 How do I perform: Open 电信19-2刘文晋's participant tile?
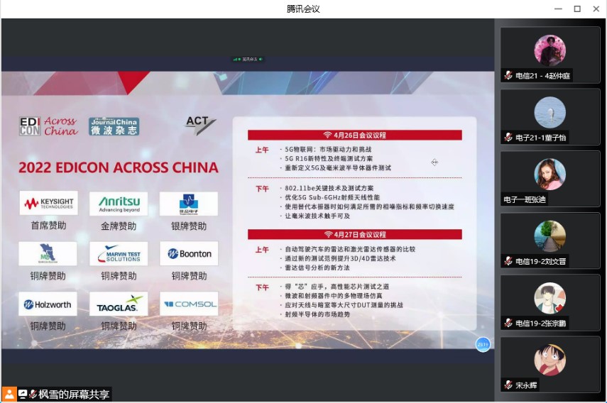tap(550, 240)
